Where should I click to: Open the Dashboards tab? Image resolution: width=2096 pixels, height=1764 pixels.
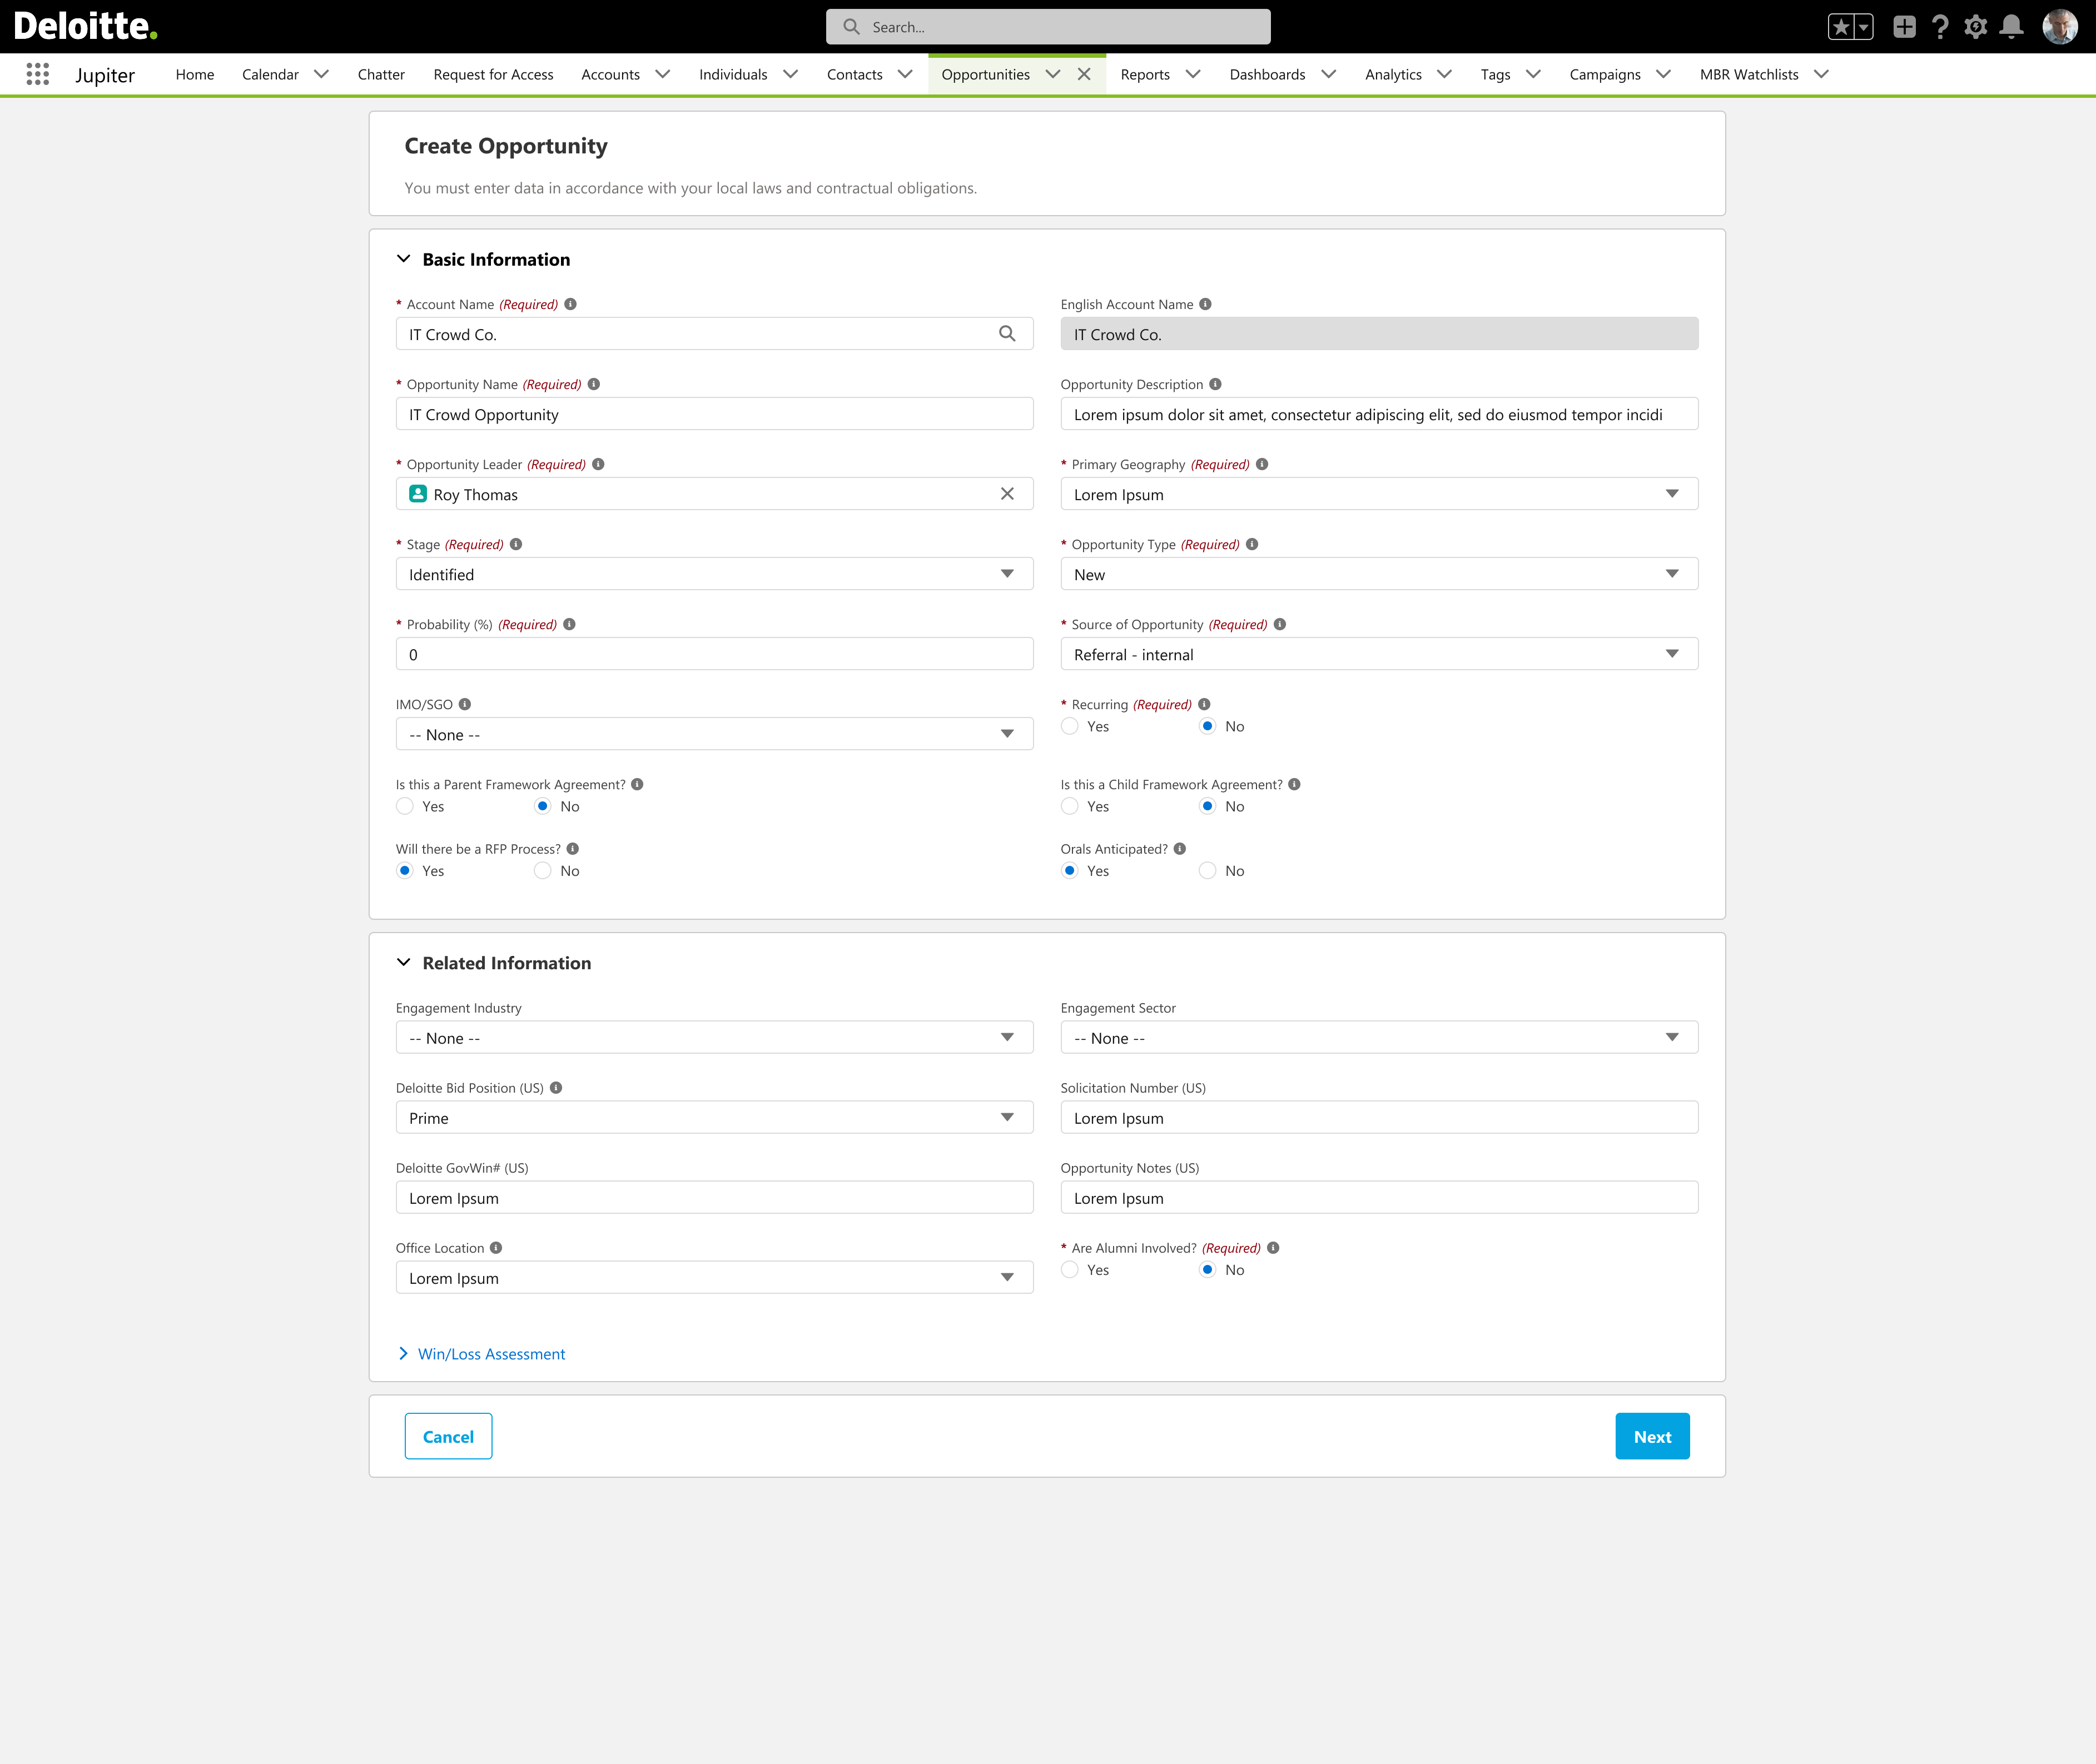pos(1266,74)
